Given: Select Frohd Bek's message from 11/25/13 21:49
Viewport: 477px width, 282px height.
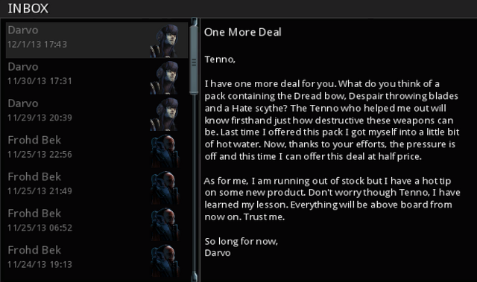Looking at the screenshot, I should (97, 188).
